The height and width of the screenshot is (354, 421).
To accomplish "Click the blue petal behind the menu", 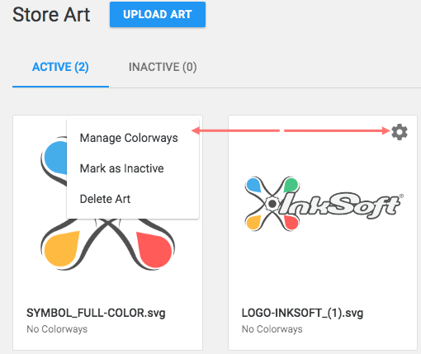I will (x=56, y=158).
